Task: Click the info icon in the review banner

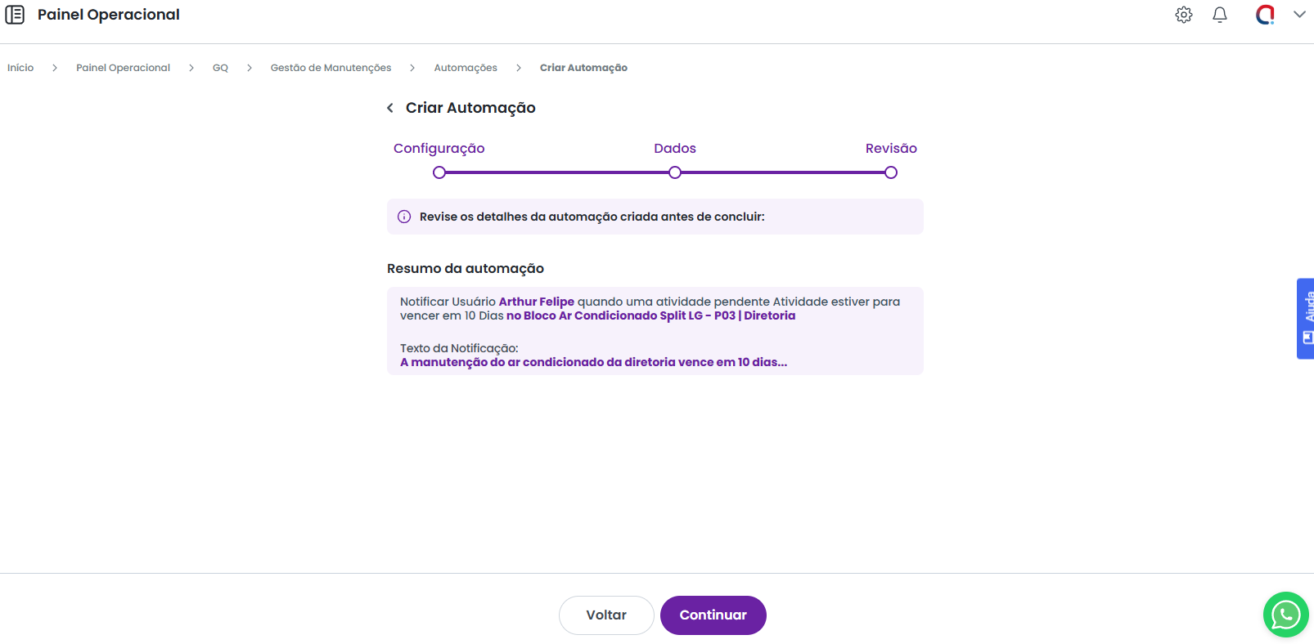Action: coord(404,217)
